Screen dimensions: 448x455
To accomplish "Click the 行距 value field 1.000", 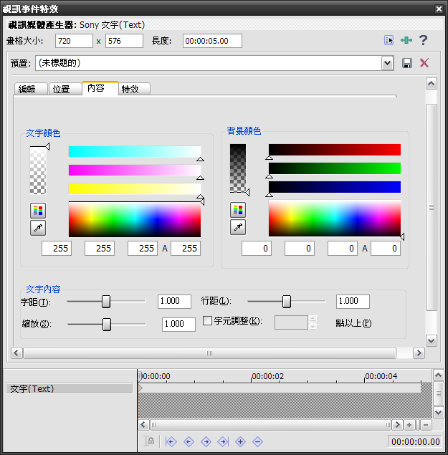I will (353, 301).
